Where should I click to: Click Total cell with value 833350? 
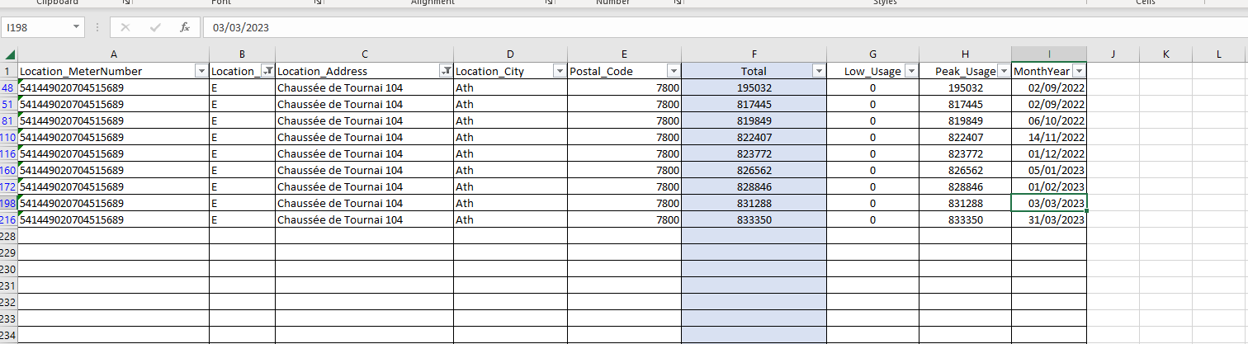click(754, 219)
